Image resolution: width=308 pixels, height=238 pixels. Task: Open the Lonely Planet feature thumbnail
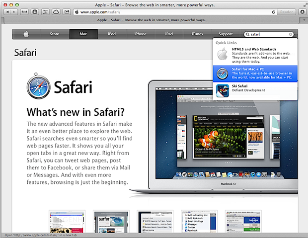(x=243, y=222)
